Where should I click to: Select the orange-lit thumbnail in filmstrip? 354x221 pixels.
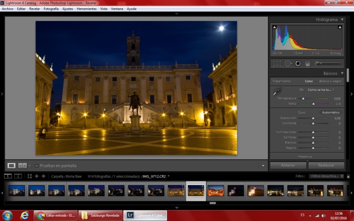(x=216, y=191)
